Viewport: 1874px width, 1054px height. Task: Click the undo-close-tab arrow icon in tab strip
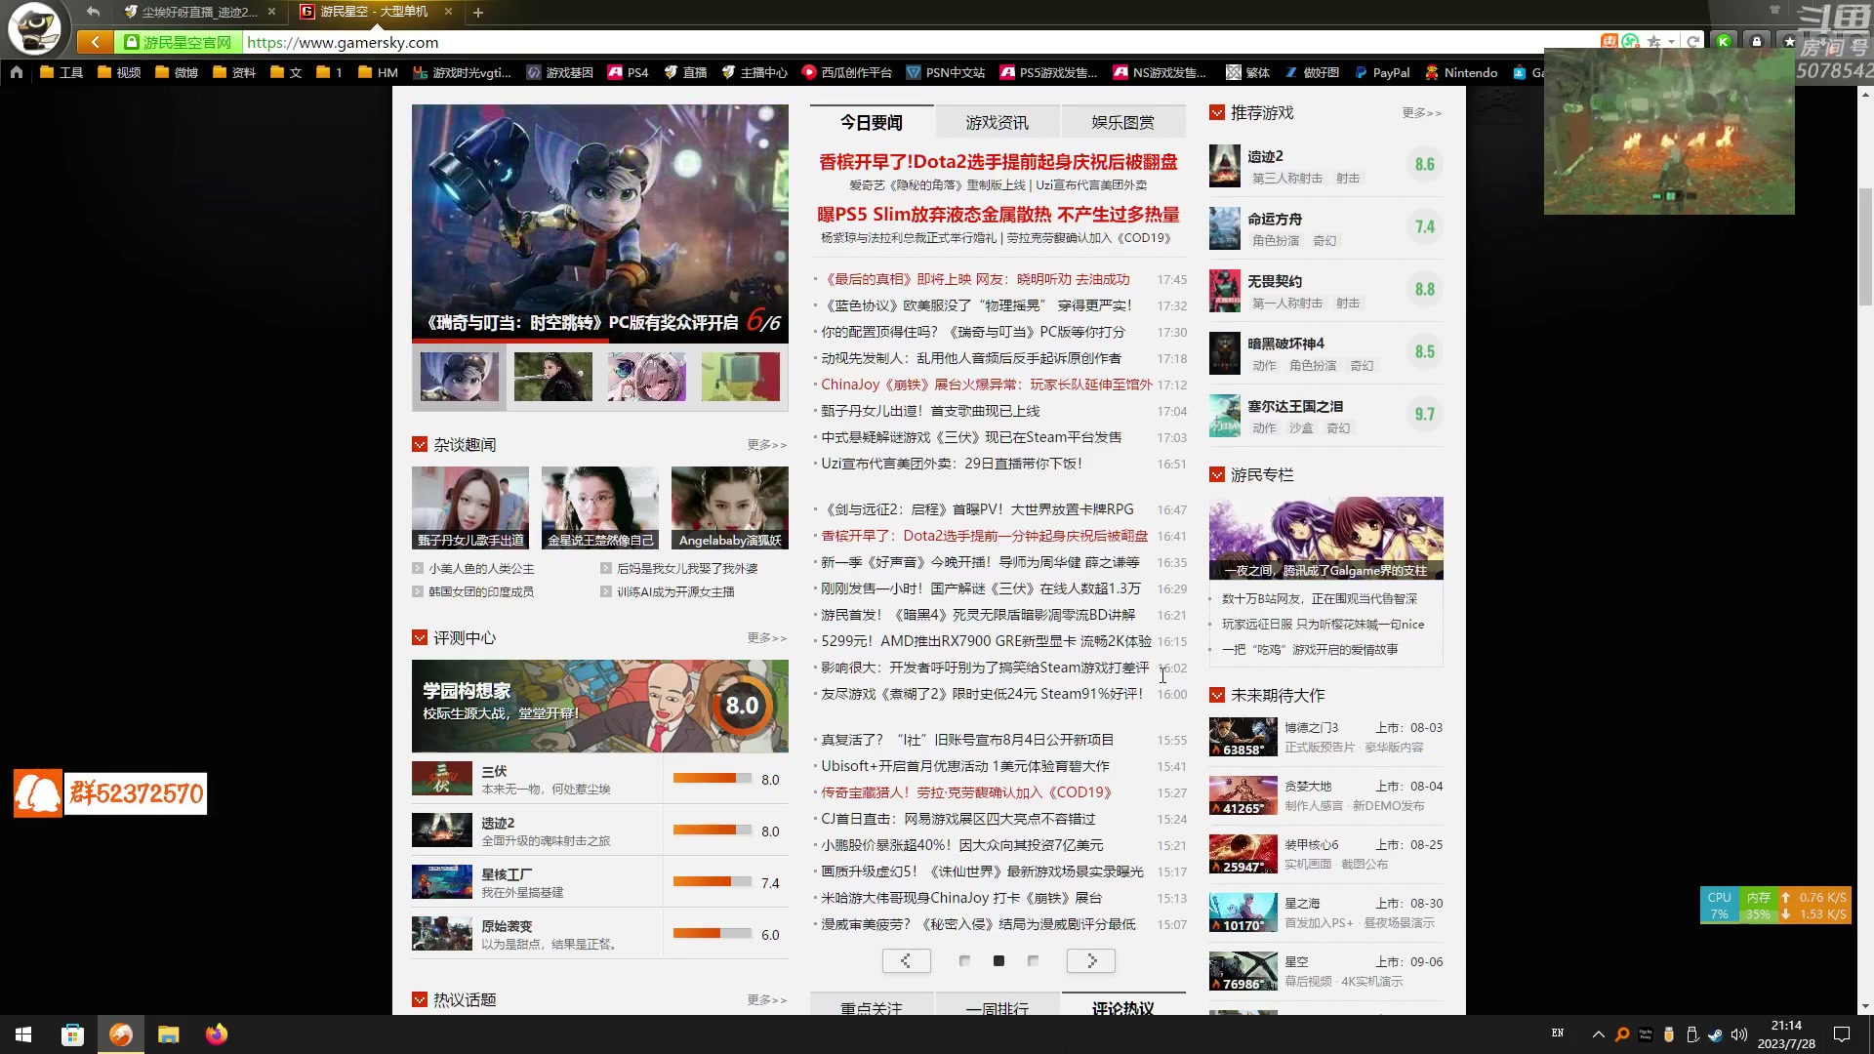point(93,12)
